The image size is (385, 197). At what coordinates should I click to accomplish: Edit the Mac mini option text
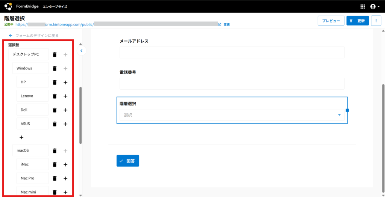point(33,191)
